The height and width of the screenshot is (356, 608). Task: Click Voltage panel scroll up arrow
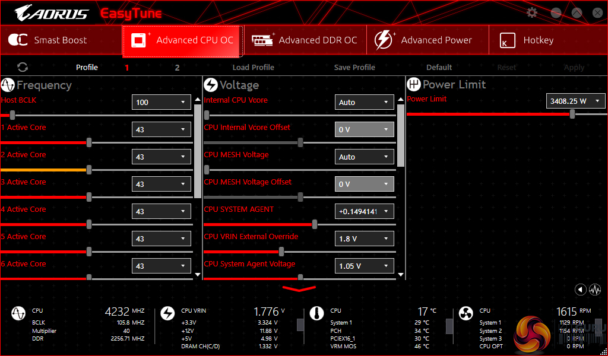pyautogui.click(x=401, y=100)
